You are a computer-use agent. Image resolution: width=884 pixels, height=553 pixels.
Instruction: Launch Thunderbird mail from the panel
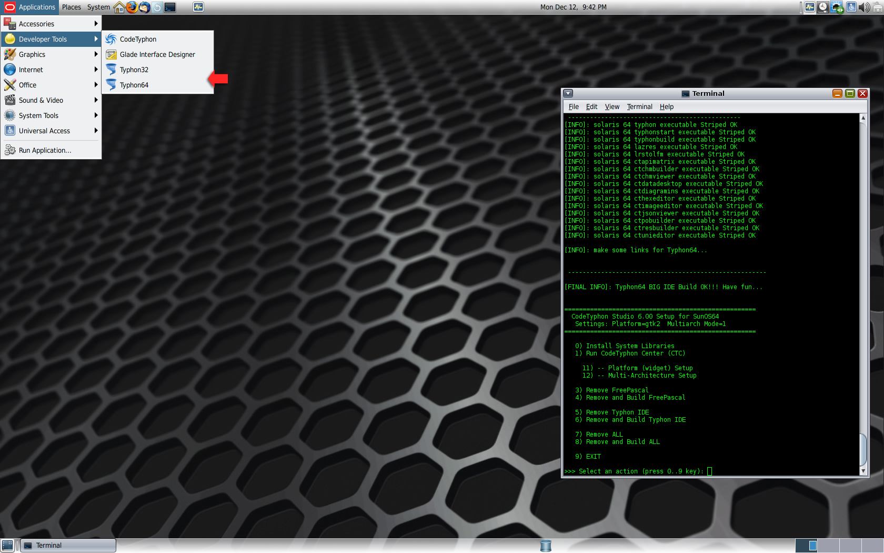[x=144, y=7]
